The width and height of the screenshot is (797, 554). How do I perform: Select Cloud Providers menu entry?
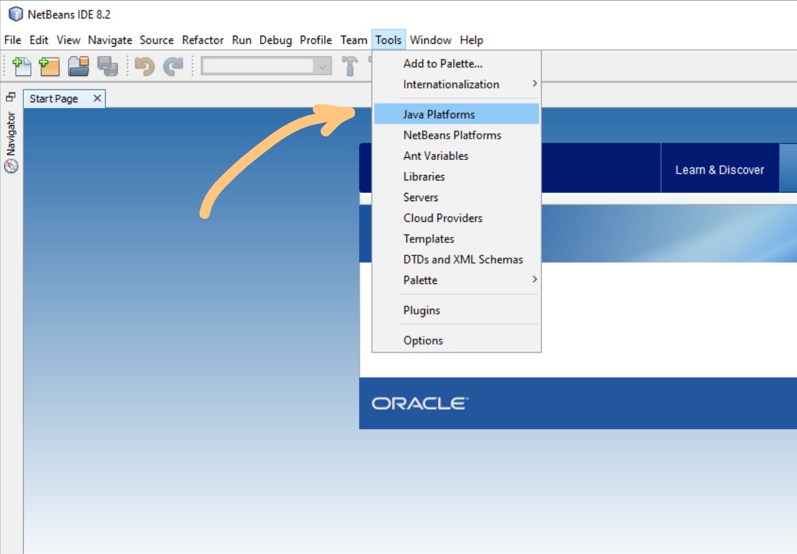(456, 218)
